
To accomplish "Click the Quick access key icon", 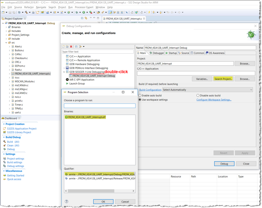I will (4, 179).
